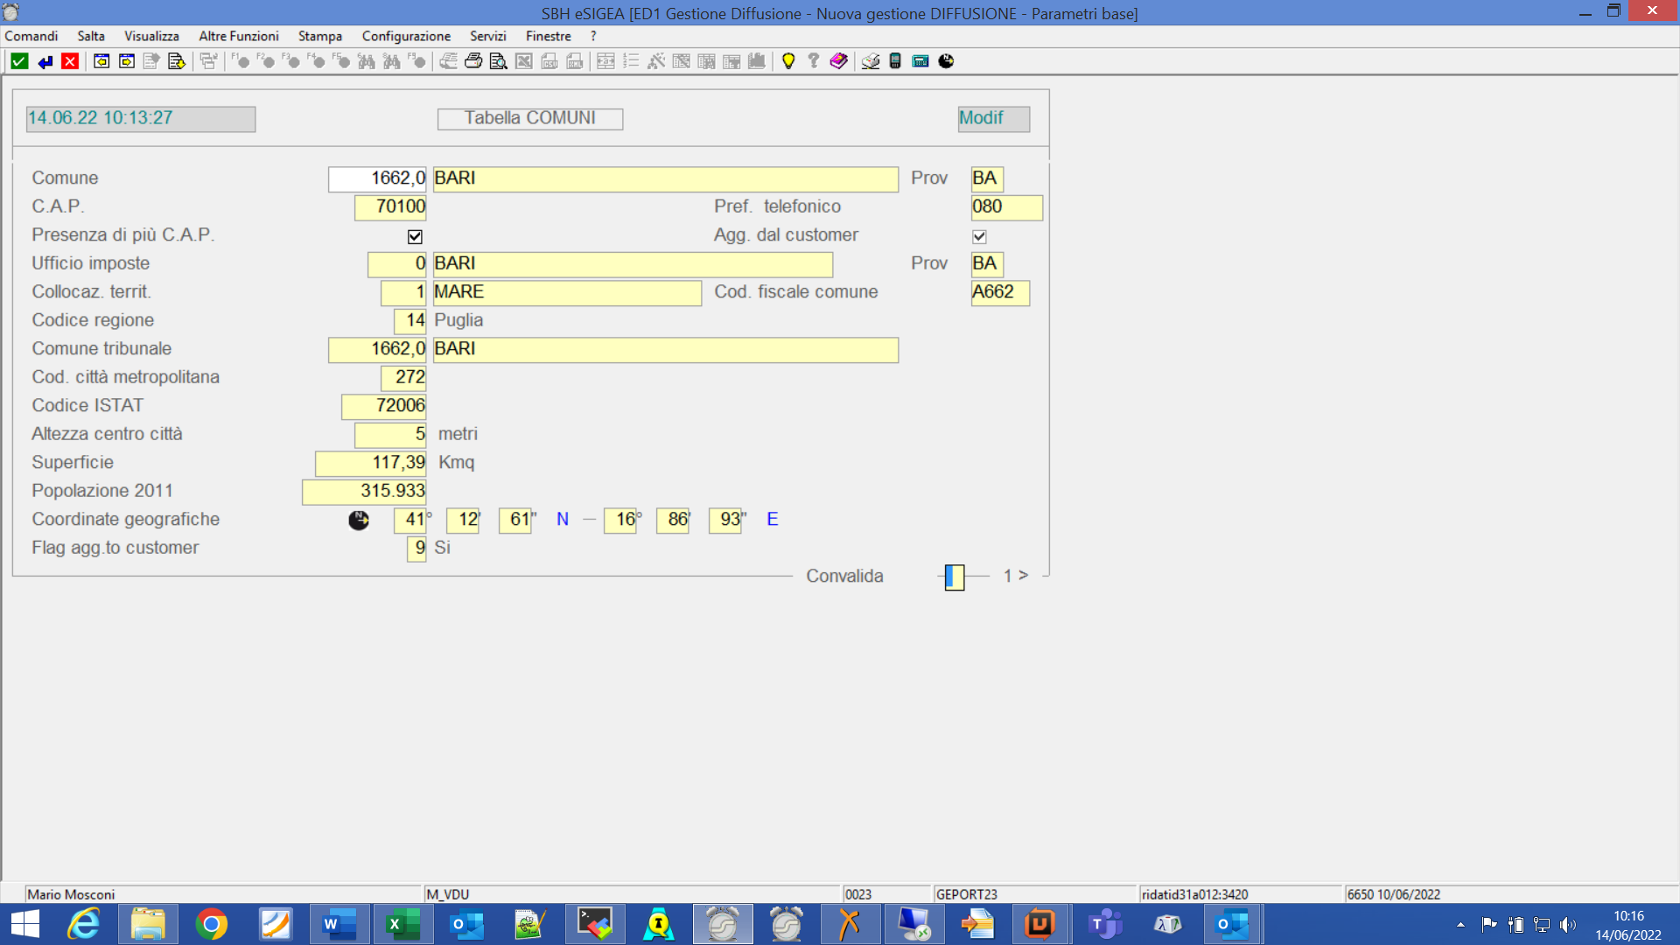
Task: Click the next page 1 > indicator
Action: tap(1015, 576)
